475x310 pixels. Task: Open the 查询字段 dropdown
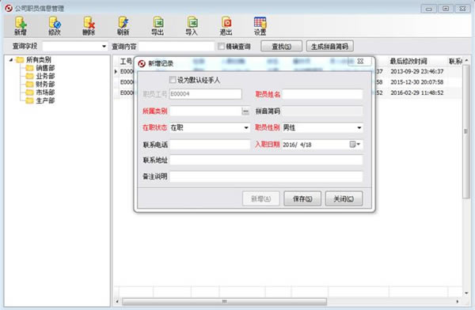coord(104,47)
